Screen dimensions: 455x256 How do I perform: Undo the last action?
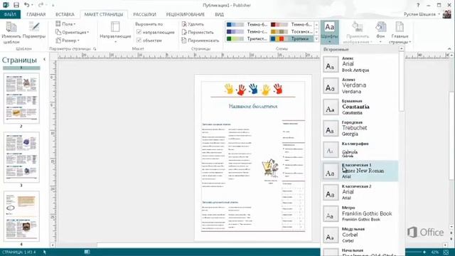click(26, 5)
